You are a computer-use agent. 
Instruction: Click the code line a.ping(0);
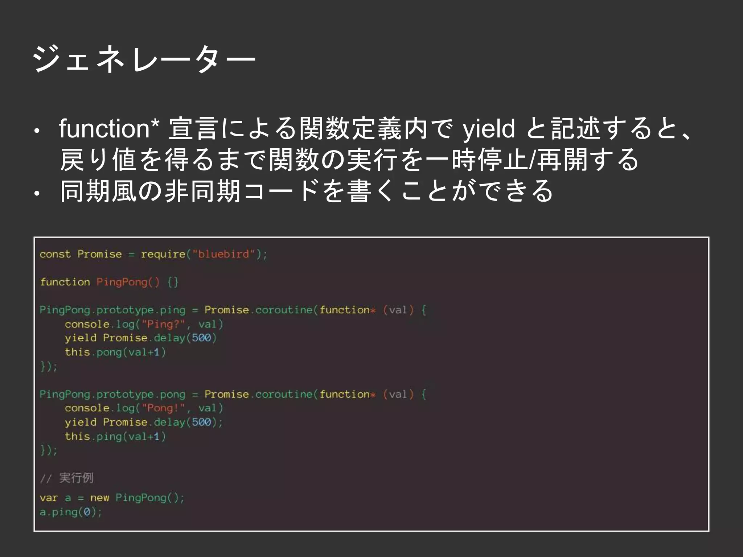click(71, 512)
